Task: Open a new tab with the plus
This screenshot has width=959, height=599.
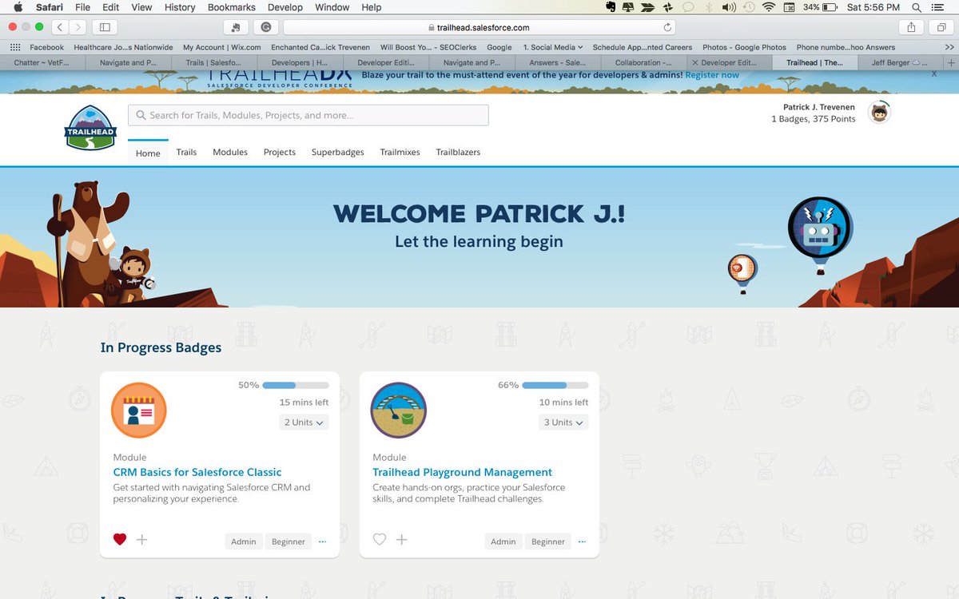Action: [x=951, y=62]
